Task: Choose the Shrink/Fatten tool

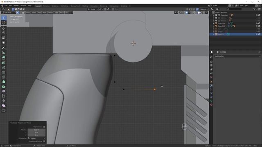Action: coord(4,101)
